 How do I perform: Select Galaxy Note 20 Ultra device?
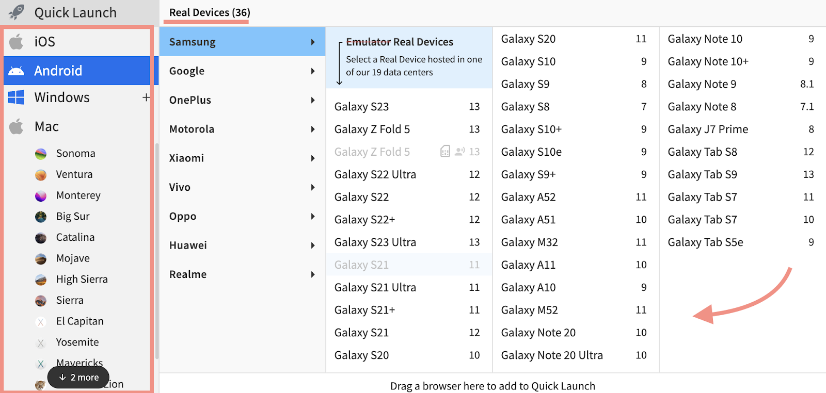click(x=552, y=355)
